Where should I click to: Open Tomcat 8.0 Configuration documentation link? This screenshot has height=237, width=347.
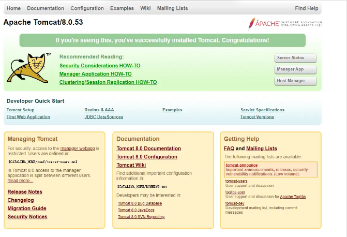[x=146, y=157]
